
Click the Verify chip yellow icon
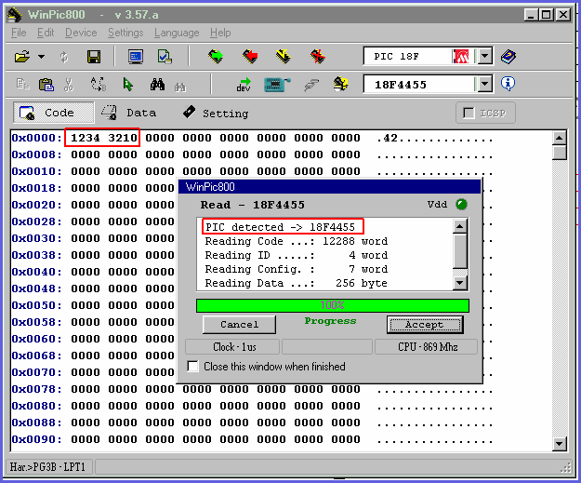click(x=284, y=57)
